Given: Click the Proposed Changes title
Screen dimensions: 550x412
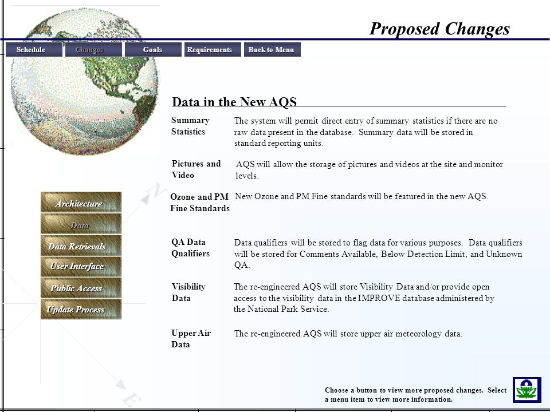Looking at the screenshot, I should 439,29.
